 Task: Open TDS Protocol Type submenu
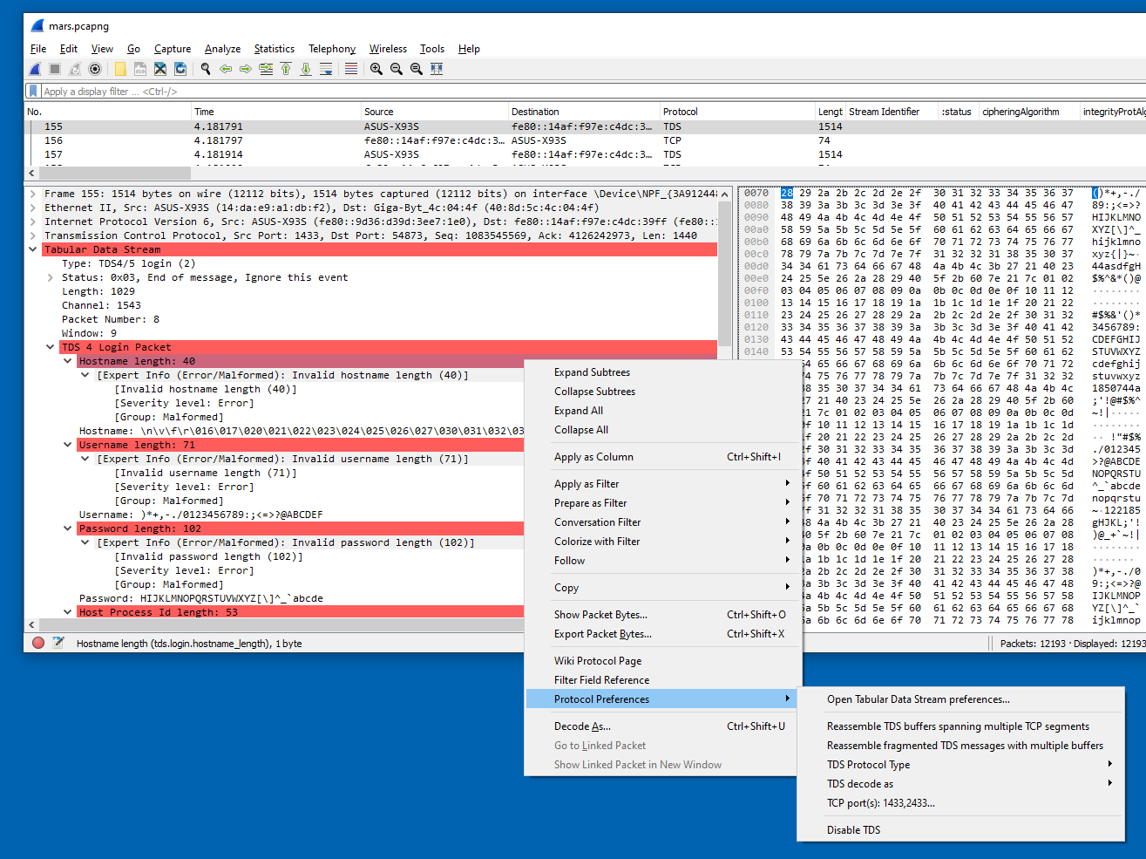click(x=960, y=765)
